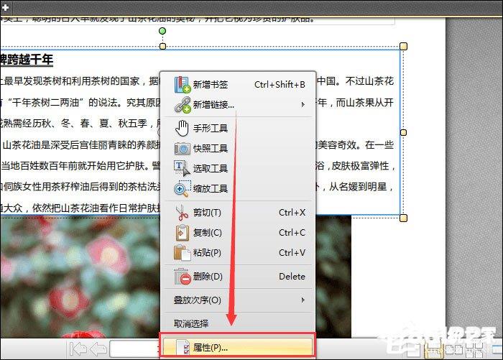Click the highlighted single-page view icon
This screenshot has width=503, height=360.
434,351
